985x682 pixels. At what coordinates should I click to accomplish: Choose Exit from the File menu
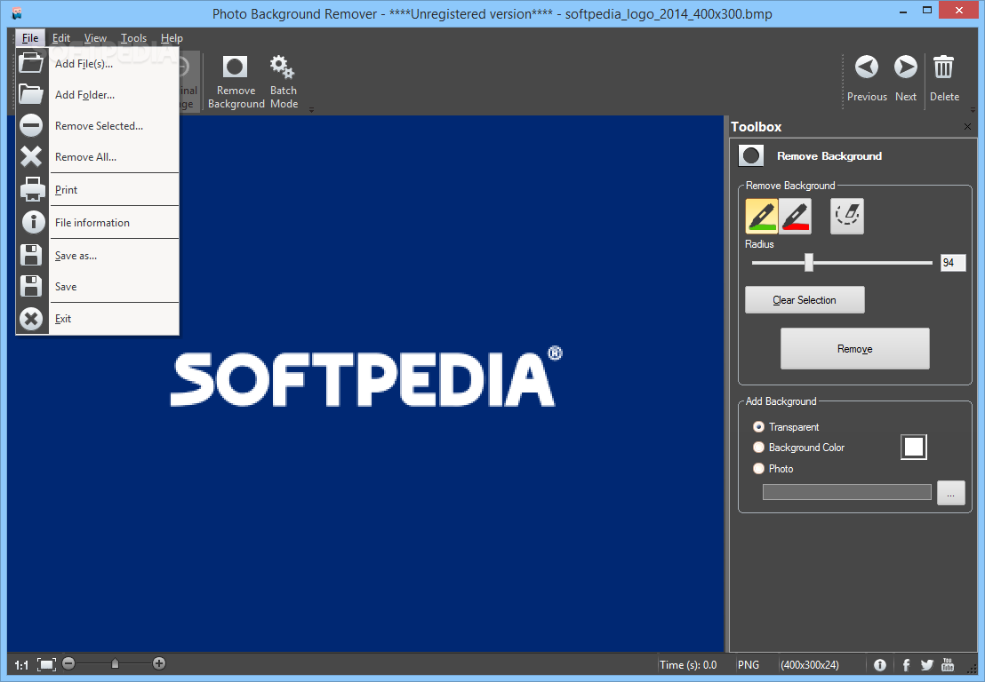click(x=98, y=319)
